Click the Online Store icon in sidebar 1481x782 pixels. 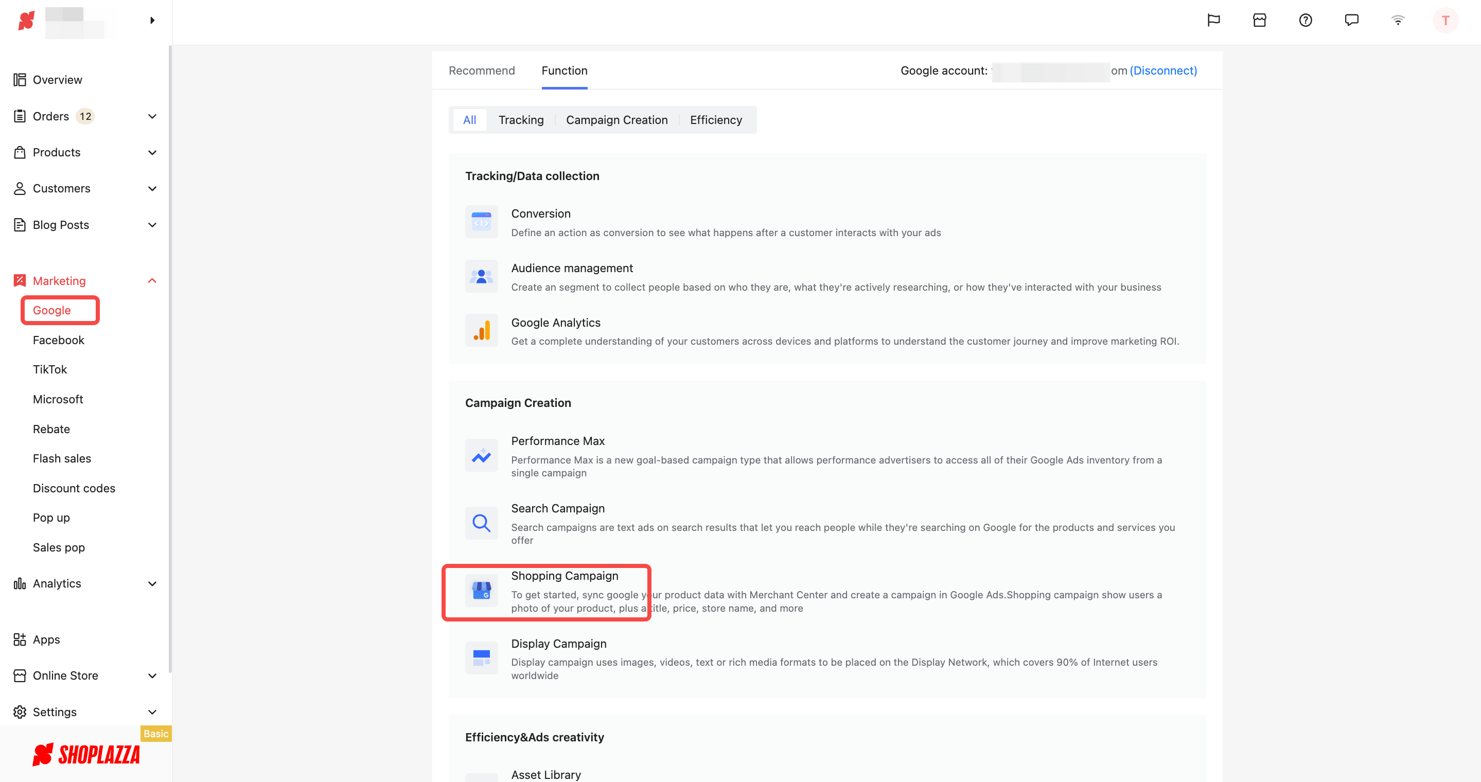(20, 676)
